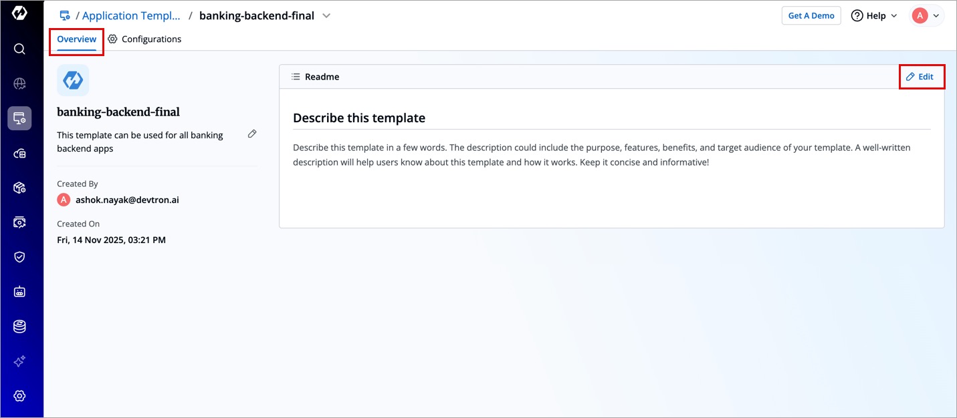Image resolution: width=957 pixels, height=418 pixels.
Task: Open search from the sidebar magnifier icon
Action: (19, 49)
